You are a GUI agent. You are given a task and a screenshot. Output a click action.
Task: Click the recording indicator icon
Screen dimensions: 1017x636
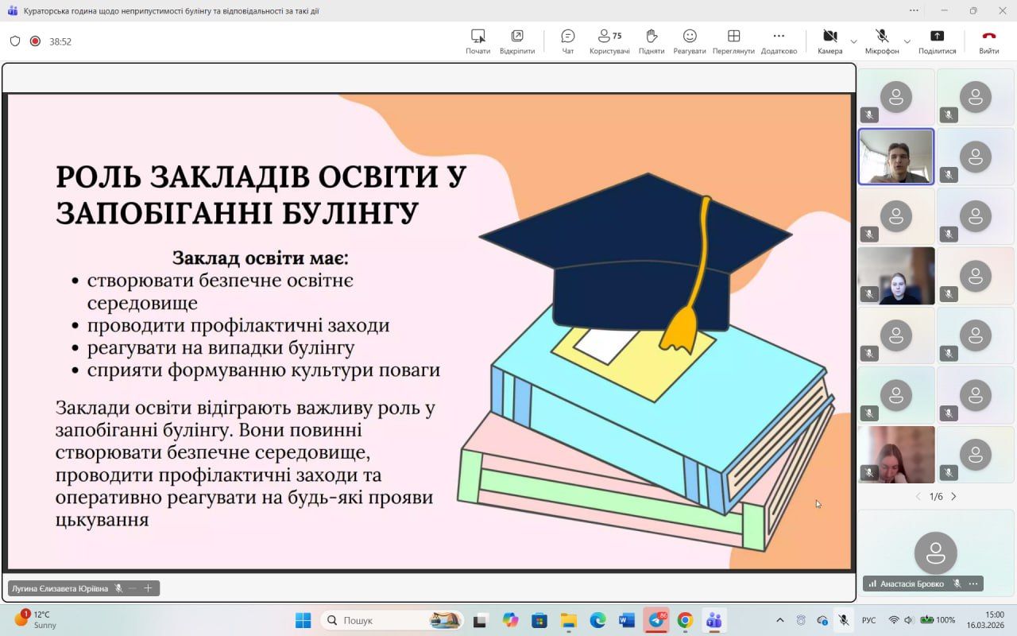click(x=35, y=41)
